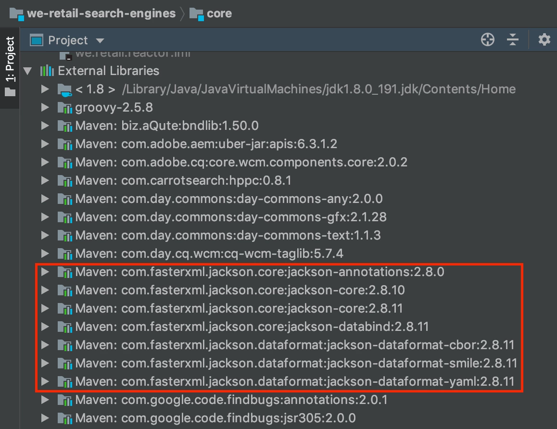557x429 pixels.
Task: Open the Project panel settings gear
Action: coord(544,39)
